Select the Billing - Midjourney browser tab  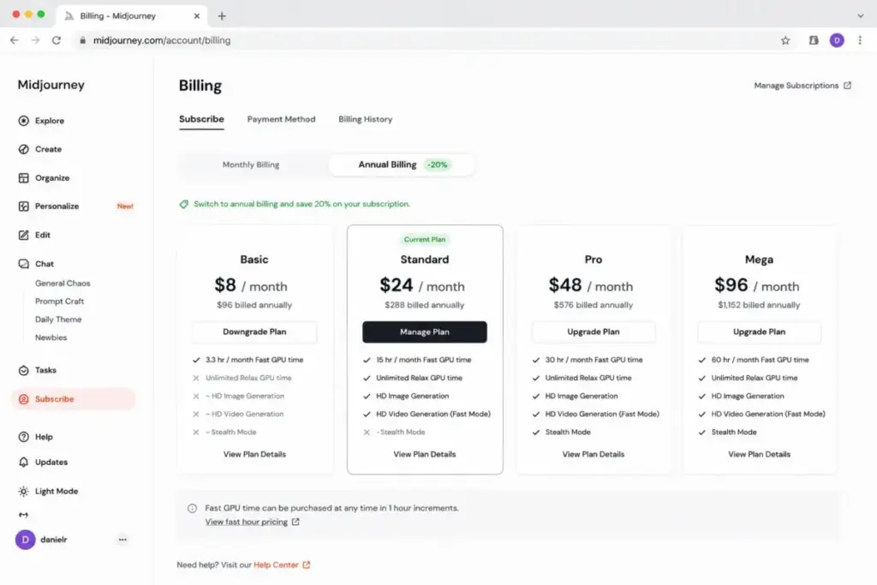tap(131, 16)
